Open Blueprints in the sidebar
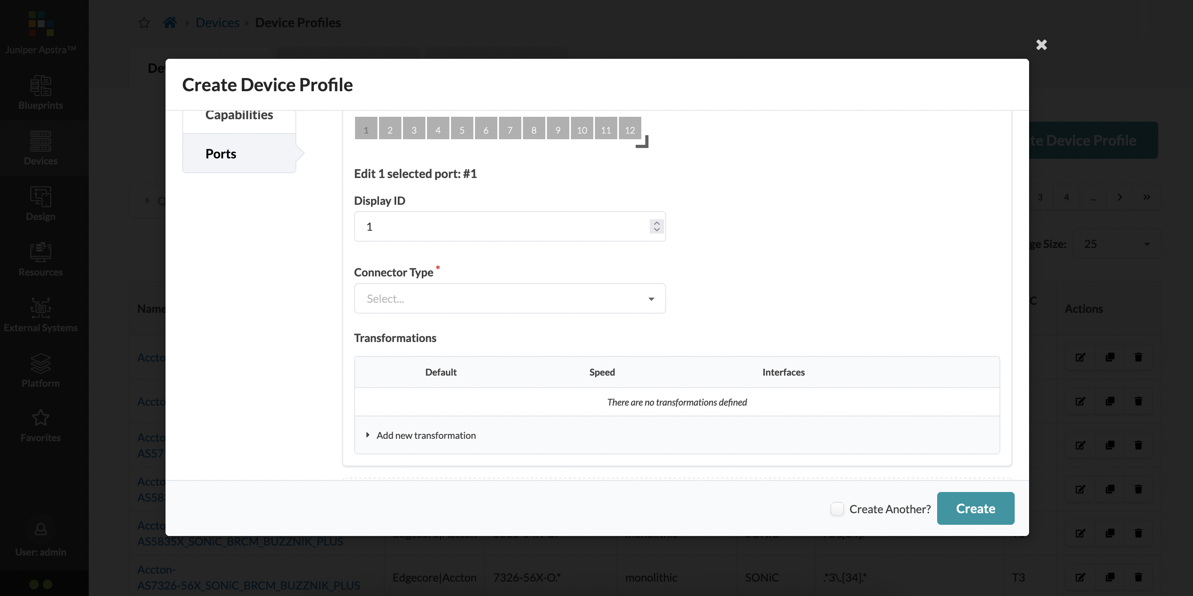The image size is (1193, 596). pyautogui.click(x=41, y=93)
